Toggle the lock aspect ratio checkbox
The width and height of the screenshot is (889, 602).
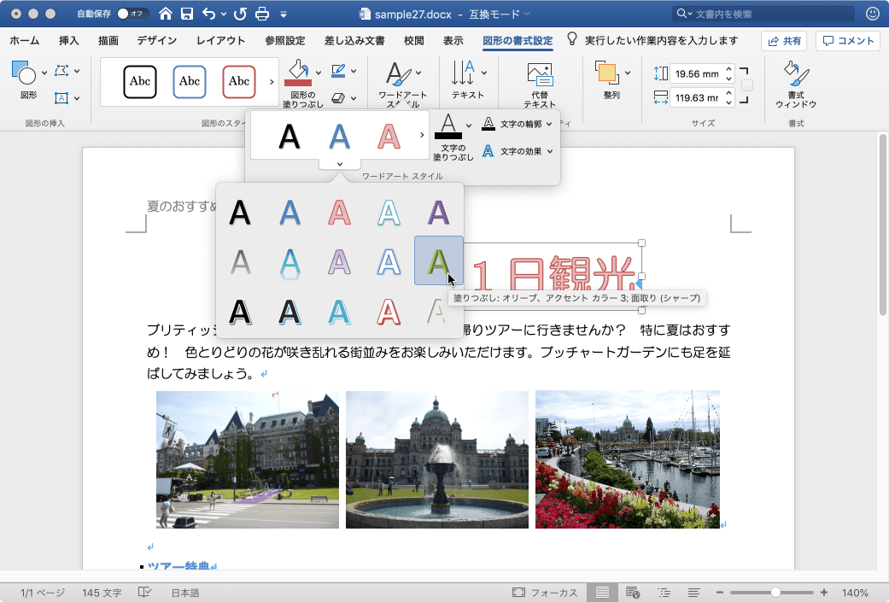747,85
